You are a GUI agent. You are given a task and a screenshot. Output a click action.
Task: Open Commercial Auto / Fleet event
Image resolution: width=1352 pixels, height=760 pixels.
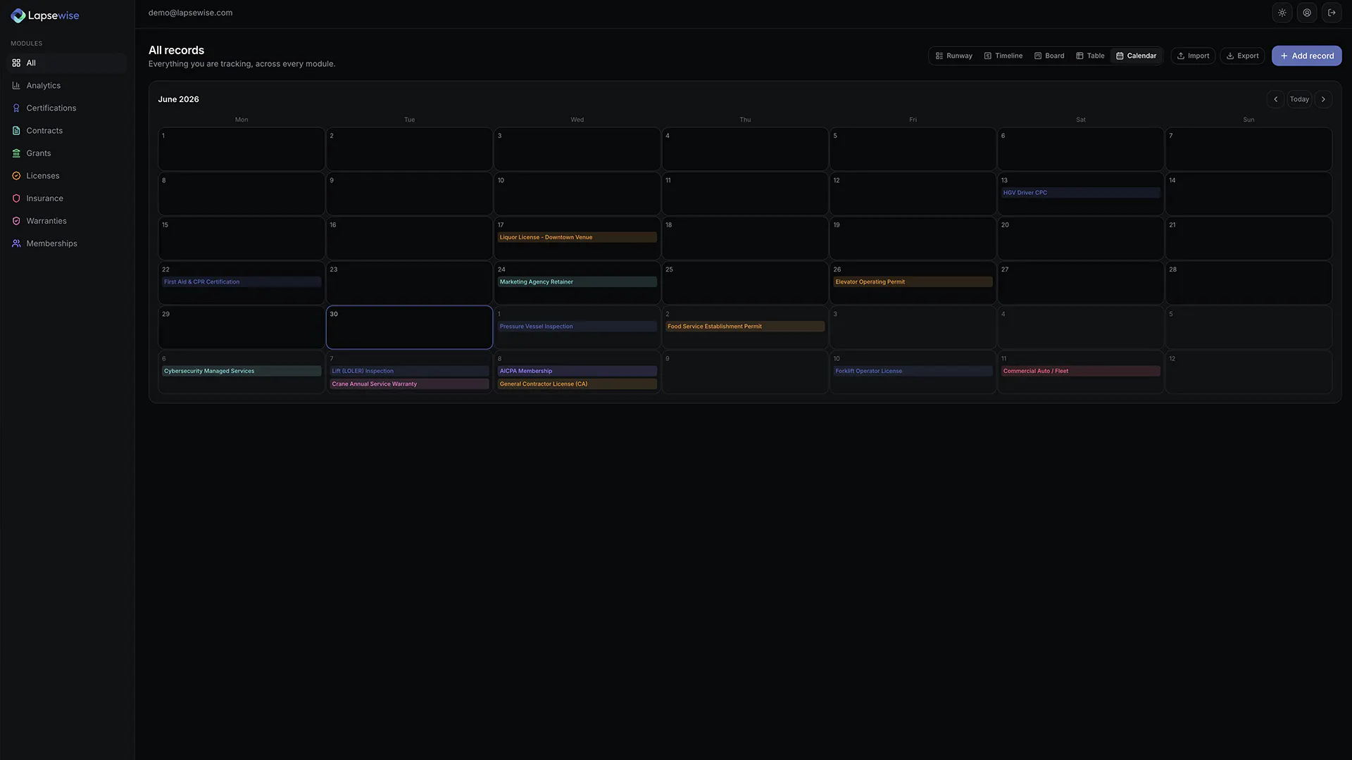coord(1080,371)
